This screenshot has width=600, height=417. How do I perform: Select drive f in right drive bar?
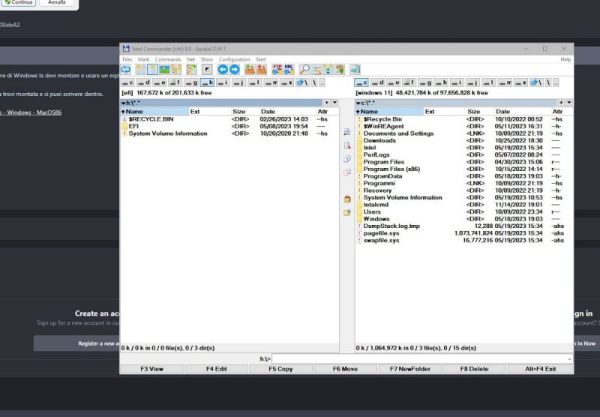[409, 82]
